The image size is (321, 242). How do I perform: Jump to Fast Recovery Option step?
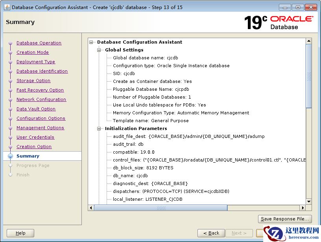(x=40, y=90)
